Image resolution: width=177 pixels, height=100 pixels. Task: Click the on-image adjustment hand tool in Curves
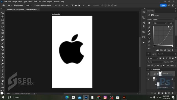click(x=149, y=23)
